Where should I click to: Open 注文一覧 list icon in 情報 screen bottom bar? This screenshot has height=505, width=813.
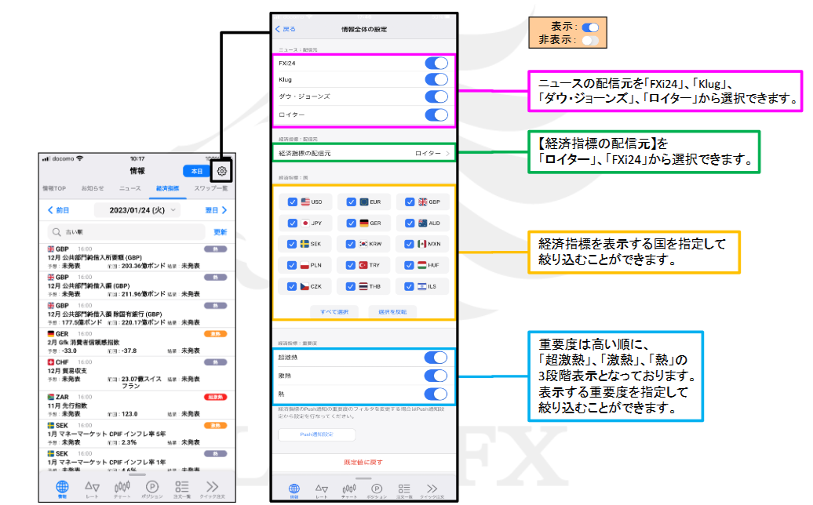pyautogui.click(x=182, y=489)
